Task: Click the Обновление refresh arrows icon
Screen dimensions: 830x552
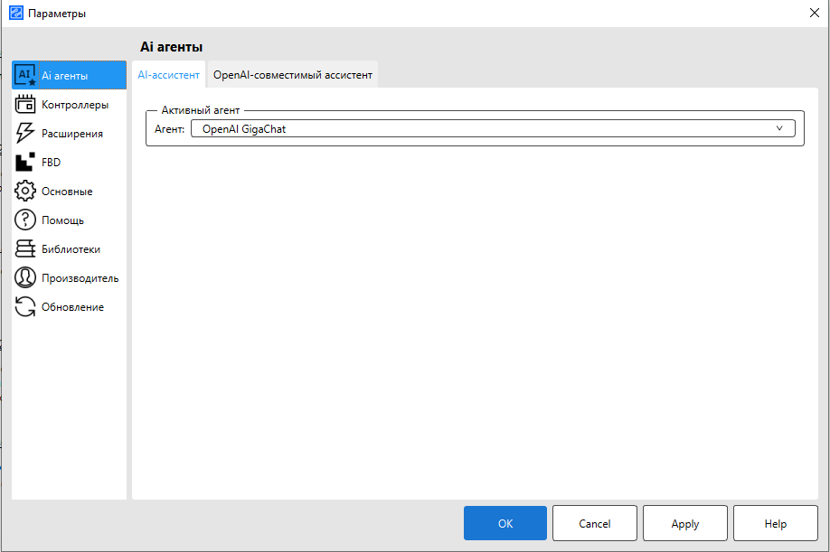Action: [25, 306]
